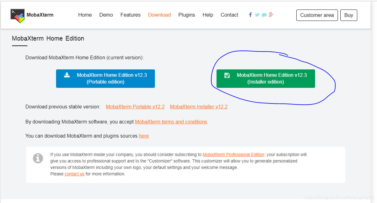The width and height of the screenshot is (377, 203).
Task: Open the Plugins menu item
Action: [187, 15]
